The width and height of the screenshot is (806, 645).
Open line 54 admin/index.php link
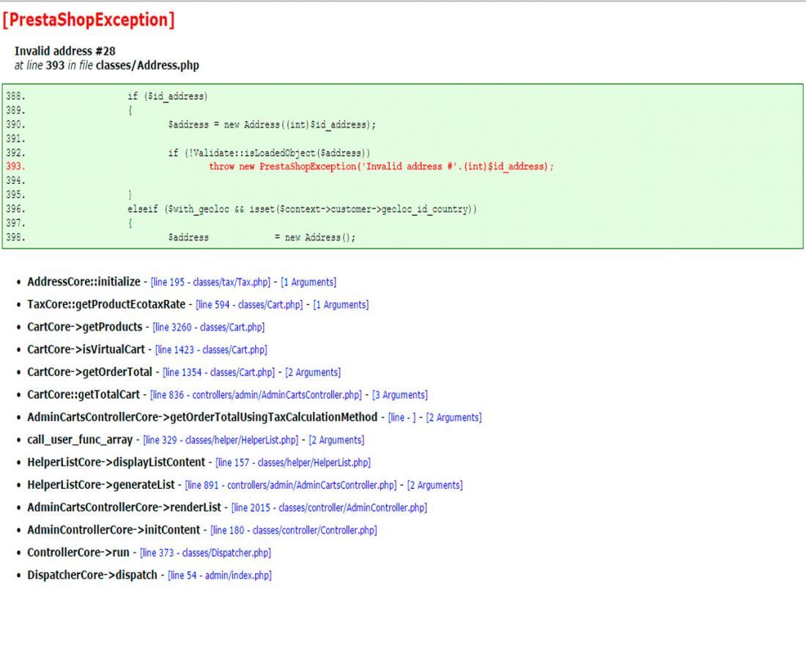coord(220,576)
